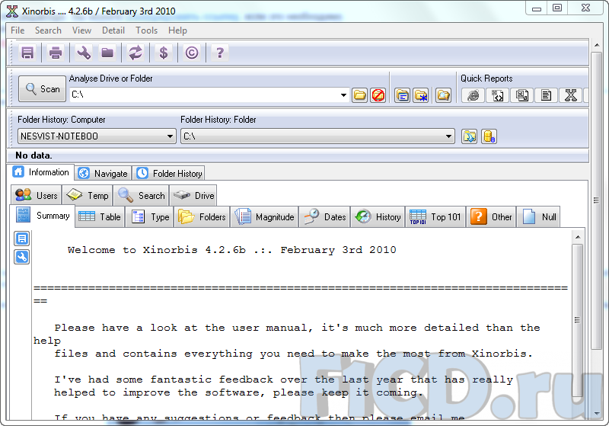Click the folder history arrow folder icon
This screenshot has height=426, width=609.
pos(469,136)
